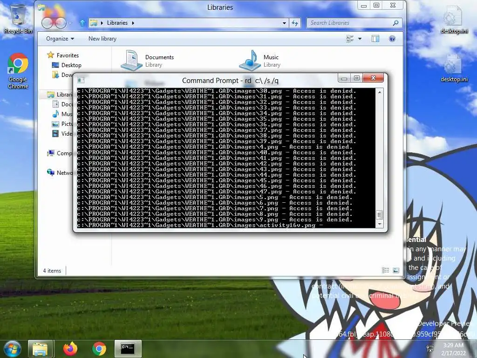Refresh the Libraries address bar
The image size is (477, 358).
[295, 23]
